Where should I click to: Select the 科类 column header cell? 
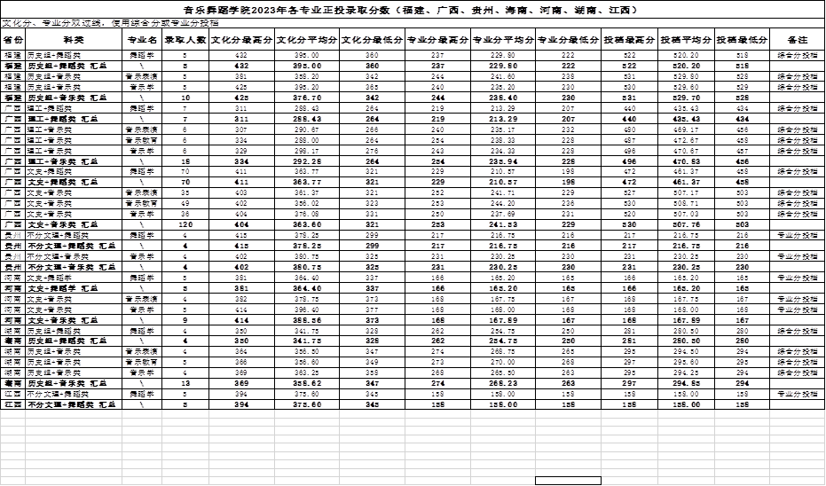(75, 41)
